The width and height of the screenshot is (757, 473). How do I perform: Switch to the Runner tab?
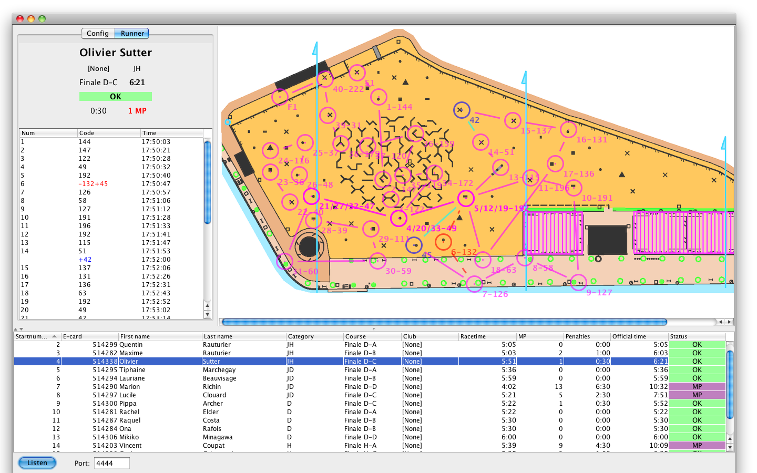(132, 33)
